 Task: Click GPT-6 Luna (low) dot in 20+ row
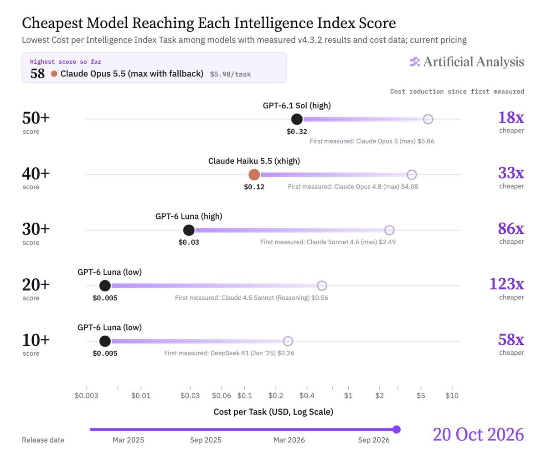105,286
